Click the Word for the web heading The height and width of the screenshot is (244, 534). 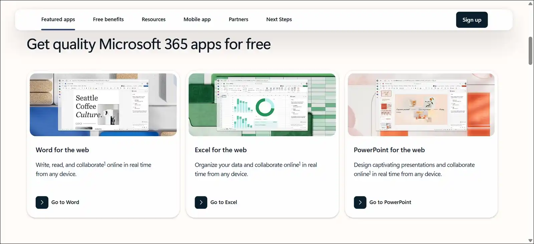[x=62, y=150]
